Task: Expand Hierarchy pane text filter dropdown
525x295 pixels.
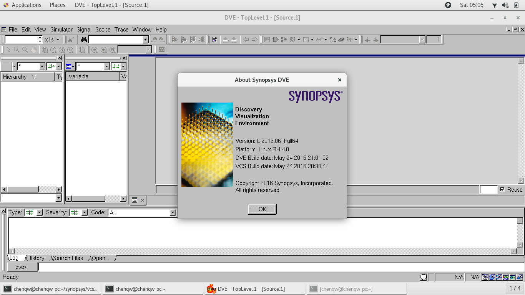Action: [42, 66]
